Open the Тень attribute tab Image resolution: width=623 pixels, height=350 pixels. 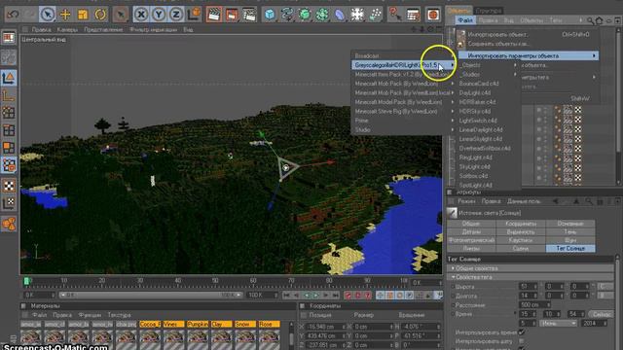pyautogui.click(x=570, y=231)
